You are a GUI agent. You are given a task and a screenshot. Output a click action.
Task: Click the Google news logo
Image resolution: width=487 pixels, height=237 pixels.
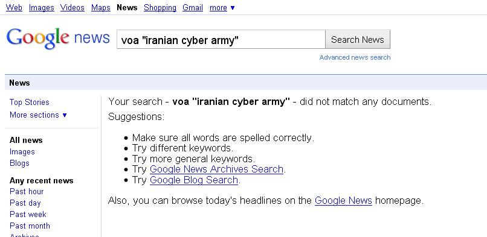[x=58, y=39]
